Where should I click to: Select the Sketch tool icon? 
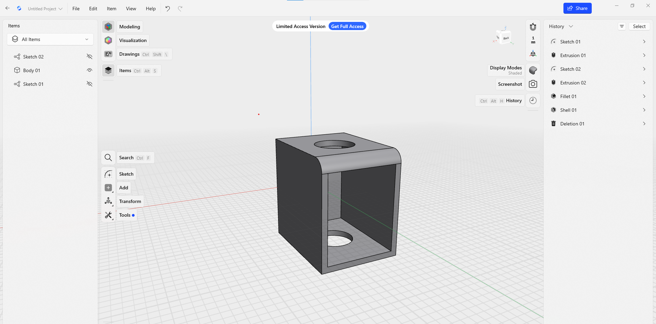(108, 174)
